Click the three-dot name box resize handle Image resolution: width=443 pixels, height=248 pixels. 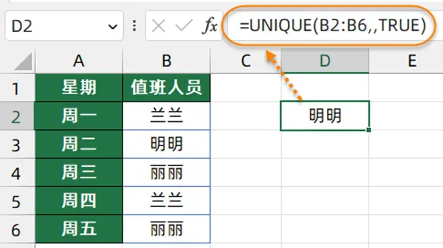(134, 26)
